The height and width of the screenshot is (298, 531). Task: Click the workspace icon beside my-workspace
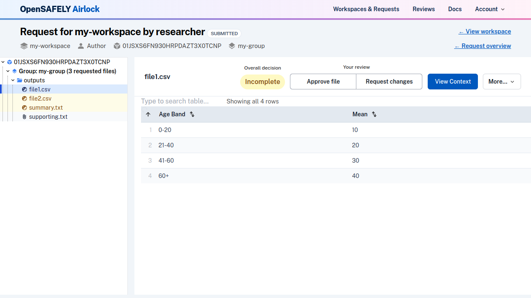24,46
